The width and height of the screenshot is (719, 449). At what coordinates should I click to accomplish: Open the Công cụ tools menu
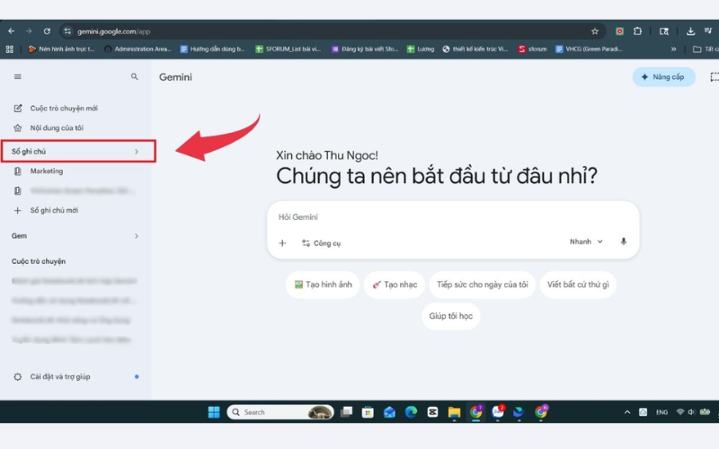click(321, 242)
